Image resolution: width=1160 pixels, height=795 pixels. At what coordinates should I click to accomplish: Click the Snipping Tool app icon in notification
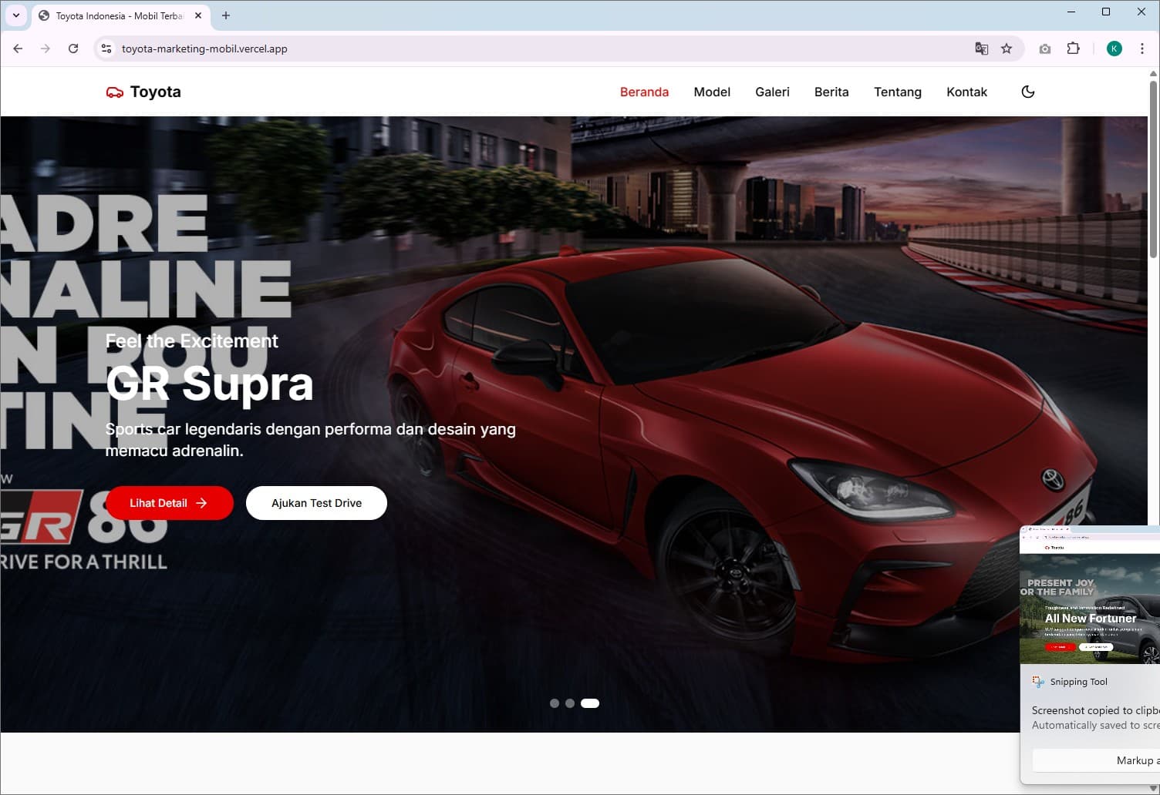tap(1038, 682)
